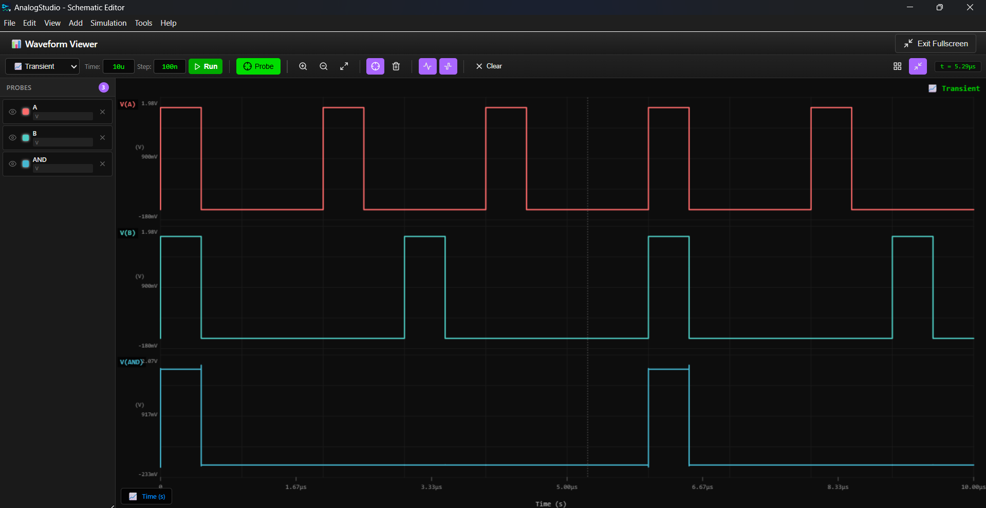Image resolution: width=986 pixels, height=508 pixels.
Task: Open the Time (s) axis selector
Action: (x=146, y=496)
